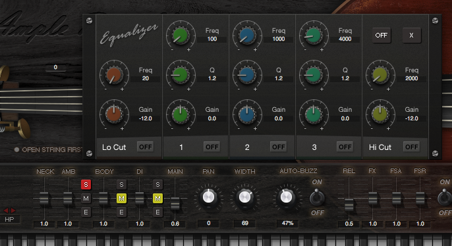Screen dimensions: 452x246
Task: Click the WIDTH value field showing 69
Action: pyautogui.click(x=244, y=223)
